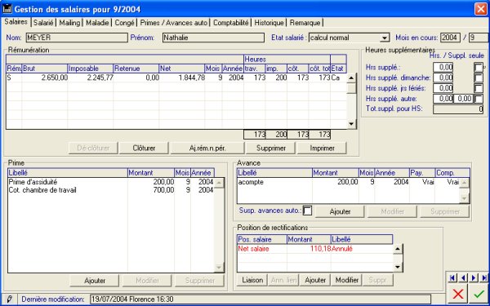Click the Pos. salaire column header
The height and width of the screenshot is (306, 490).
click(x=262, y=239)
